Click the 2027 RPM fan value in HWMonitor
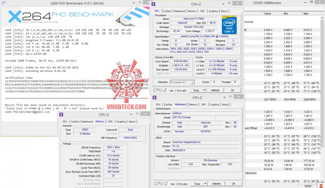Screen dimensions: 325x188 coord(270,99)
